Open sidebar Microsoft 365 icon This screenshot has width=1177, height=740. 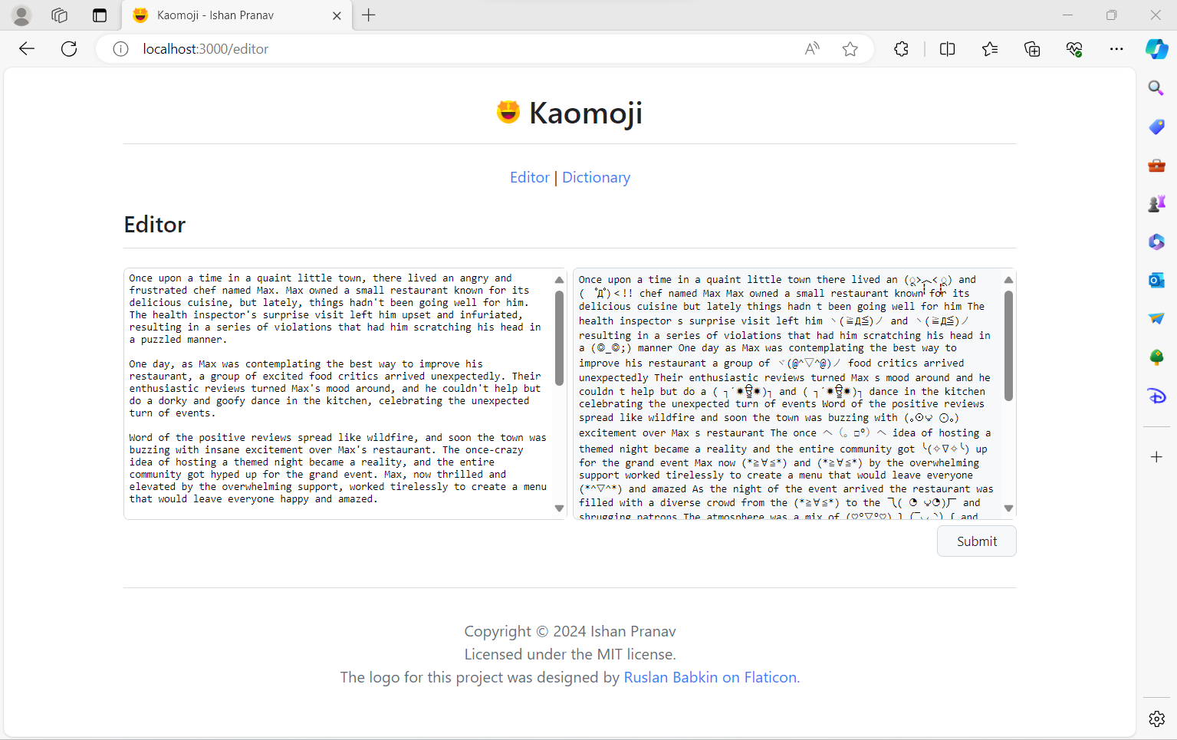click(x=1156, y=242)
